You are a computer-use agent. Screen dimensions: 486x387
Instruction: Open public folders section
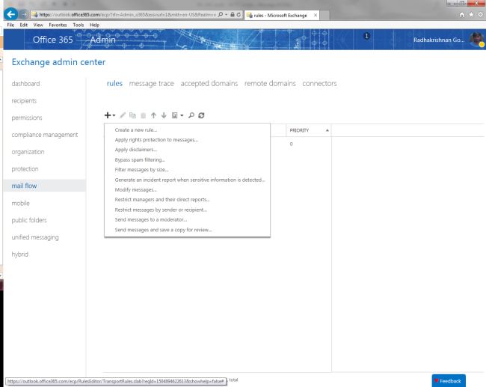(29, 220)
